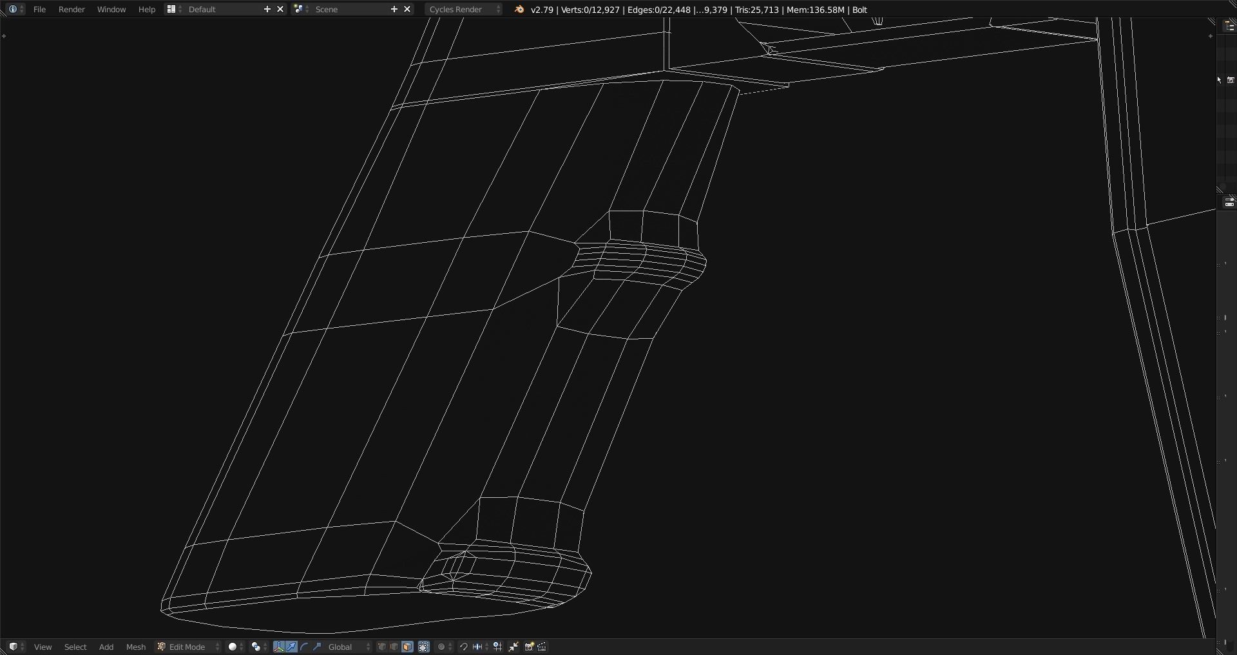1237x655 pixels.
Task: Select the scale manipulator icon
Action: coord(316,647)
